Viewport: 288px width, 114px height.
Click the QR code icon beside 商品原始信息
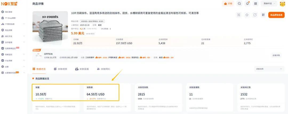263,15
